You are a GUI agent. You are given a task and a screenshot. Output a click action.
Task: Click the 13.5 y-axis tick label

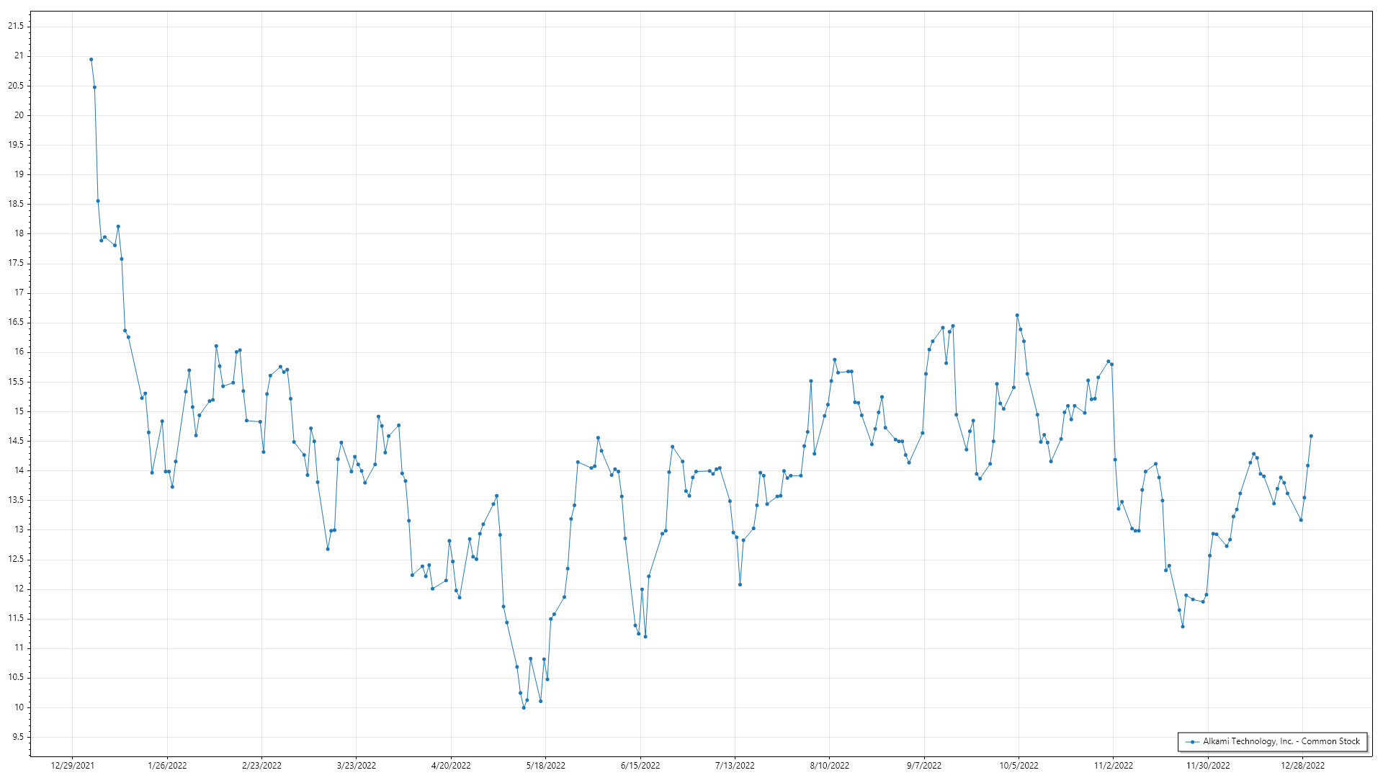click(16, 500)
